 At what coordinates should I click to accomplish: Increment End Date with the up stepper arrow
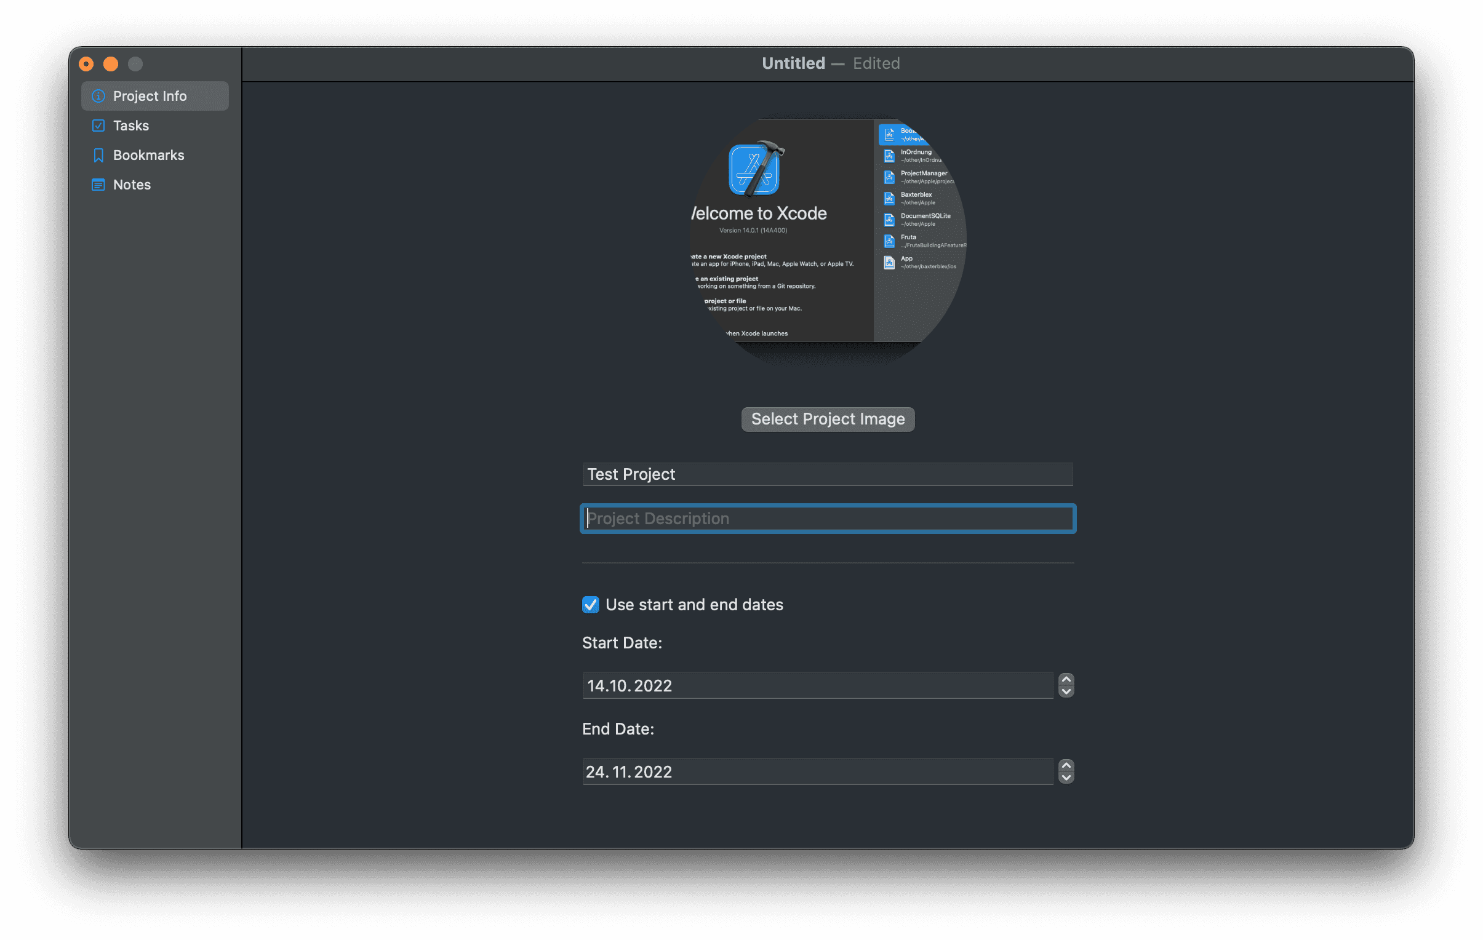[x=1066, y=765]
